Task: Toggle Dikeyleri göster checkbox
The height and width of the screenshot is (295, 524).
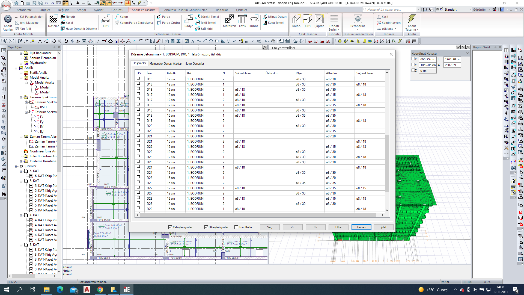Action: 206,227
